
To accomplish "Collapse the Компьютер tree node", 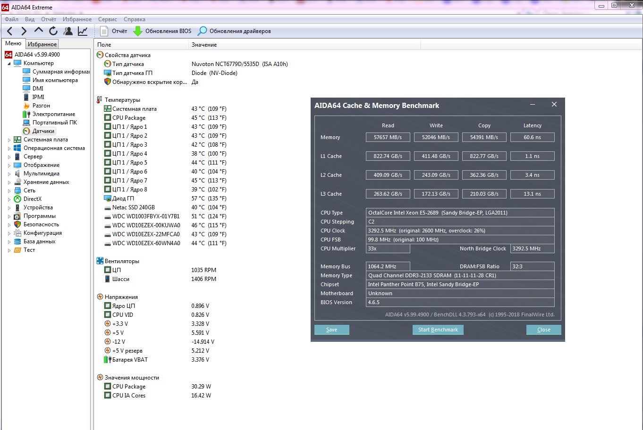I will coord(9,63).
